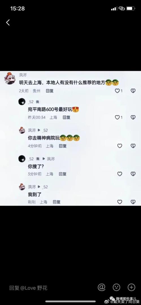Tap 回复 under the 我到了 comment
Screen dimensions: 141x305
57,202
